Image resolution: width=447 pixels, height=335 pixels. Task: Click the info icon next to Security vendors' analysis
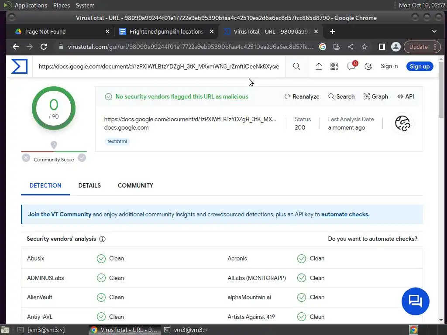102,239
